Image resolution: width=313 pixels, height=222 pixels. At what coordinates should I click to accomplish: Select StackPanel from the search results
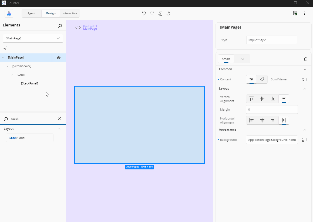[29, 138]
